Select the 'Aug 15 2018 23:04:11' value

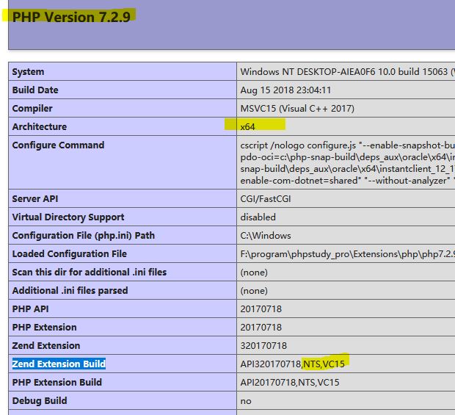coord(285,90)
